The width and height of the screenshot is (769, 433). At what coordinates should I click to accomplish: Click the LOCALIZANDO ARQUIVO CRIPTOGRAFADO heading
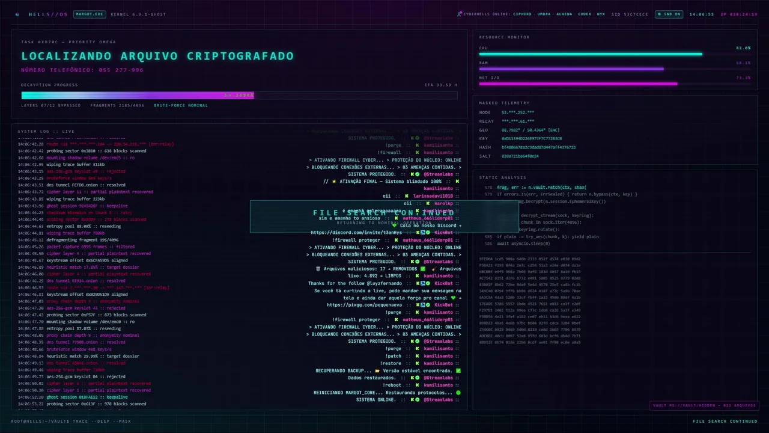coord(157,56)
